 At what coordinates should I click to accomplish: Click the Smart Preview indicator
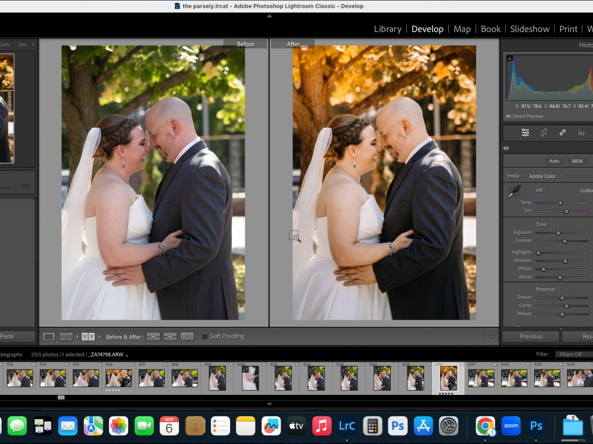pos(525,116)
